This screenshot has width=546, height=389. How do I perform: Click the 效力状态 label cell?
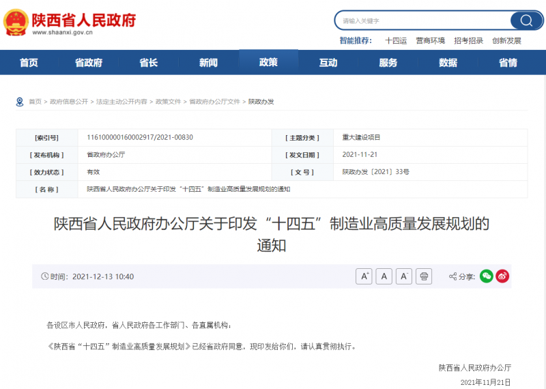[46, 173]
